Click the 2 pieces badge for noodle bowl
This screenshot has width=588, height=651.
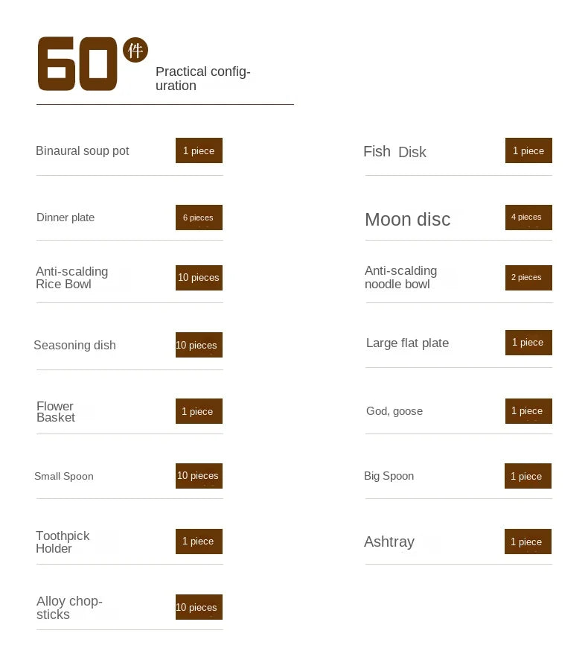(528, 278)
